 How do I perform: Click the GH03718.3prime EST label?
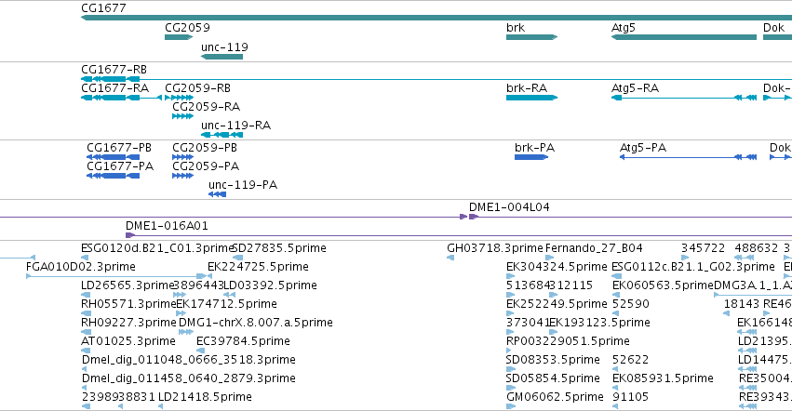click(495, 248)
